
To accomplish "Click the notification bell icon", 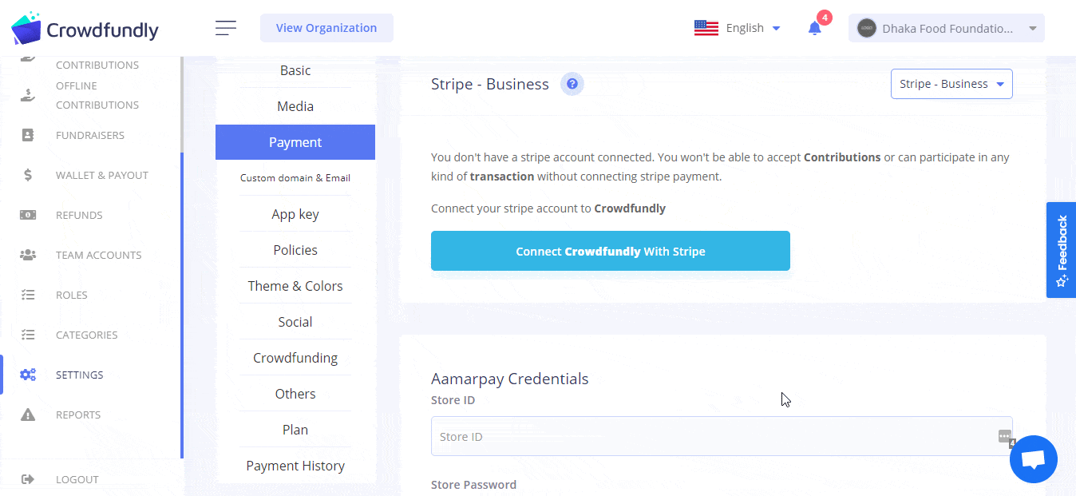I will 814,29.
